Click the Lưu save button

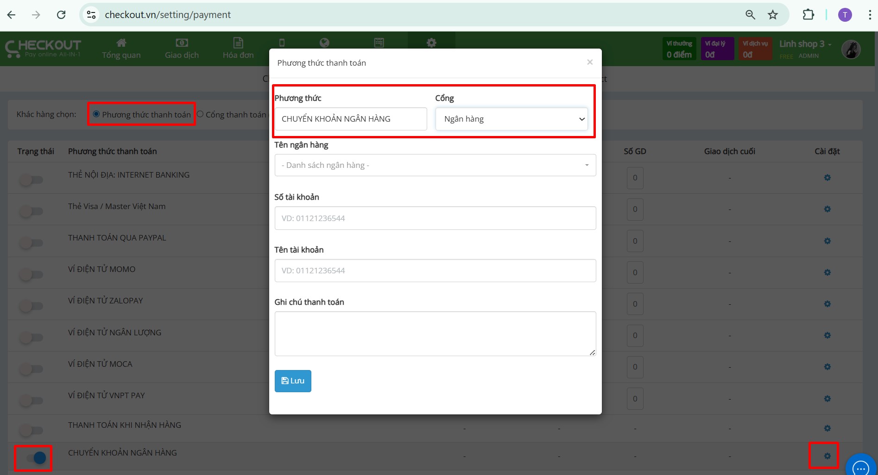[293, 381]
